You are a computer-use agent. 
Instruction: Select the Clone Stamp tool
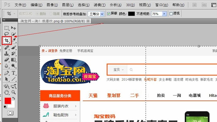[x=7, y=53]
